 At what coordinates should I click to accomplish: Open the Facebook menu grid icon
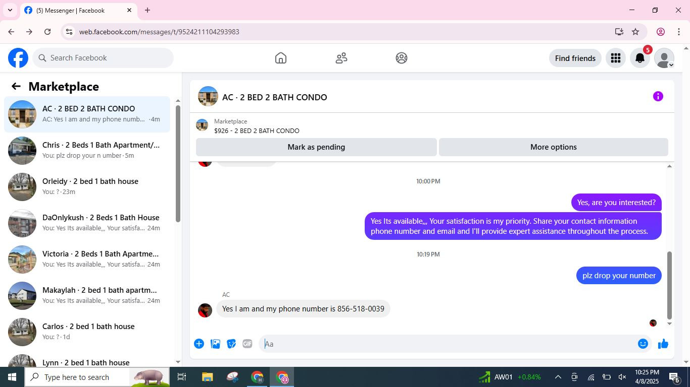[615, 58]
